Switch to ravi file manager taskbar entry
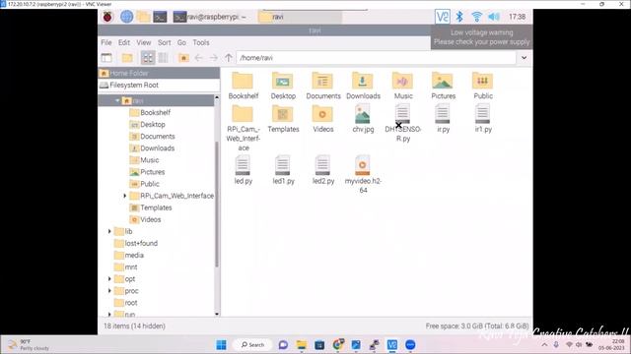 pyautogui.click(x=300, y=17)
